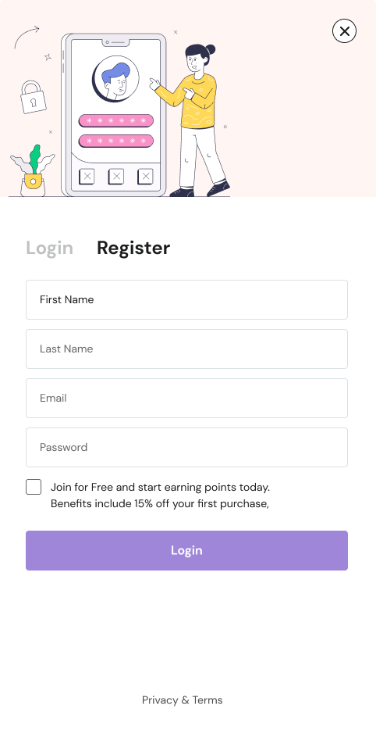The width and height of the screenshot is (376, 744).
Task: Close the registration dialog with X
Action: coord(344,30)
